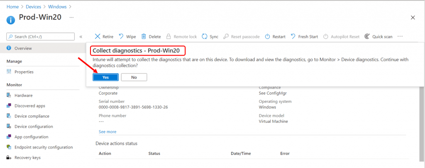Collapse sidebar with double chevron icon
This screenshot has height=168, width=425.
(81, 37)
